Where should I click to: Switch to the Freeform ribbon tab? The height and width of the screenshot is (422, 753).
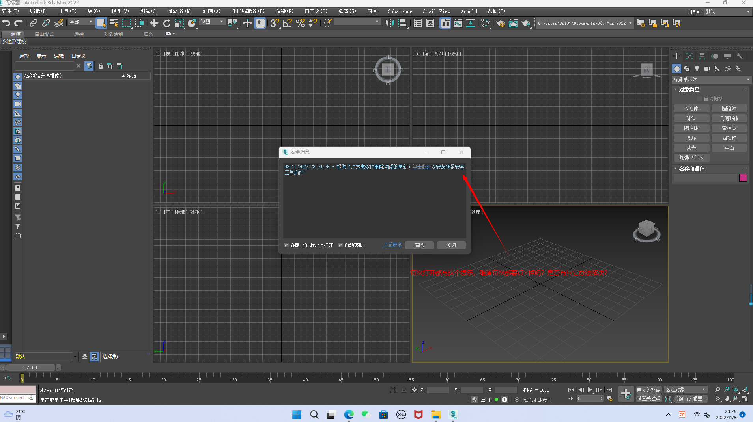click(44, 34)
